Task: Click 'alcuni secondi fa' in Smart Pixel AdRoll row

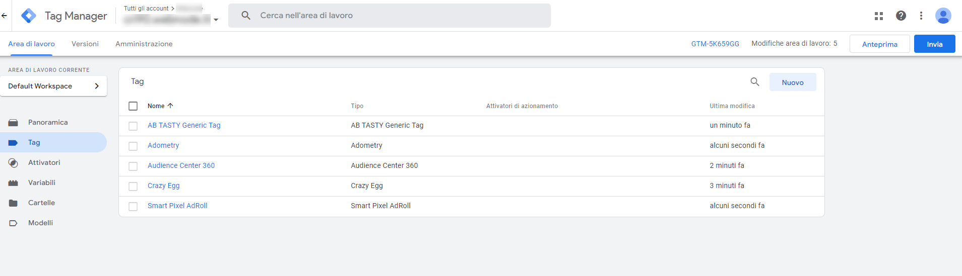Action: tap(737, 206)
